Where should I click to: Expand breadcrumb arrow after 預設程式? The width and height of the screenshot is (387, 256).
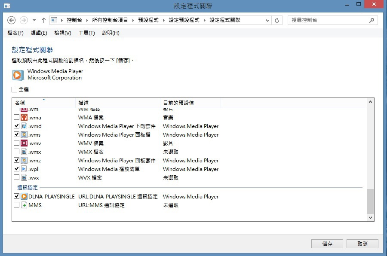click(164, 20)
